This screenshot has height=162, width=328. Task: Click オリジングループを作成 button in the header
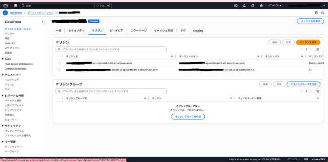point(304,84)
